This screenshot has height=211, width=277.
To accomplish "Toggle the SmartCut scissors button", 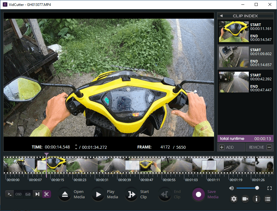I will [46, 194].
